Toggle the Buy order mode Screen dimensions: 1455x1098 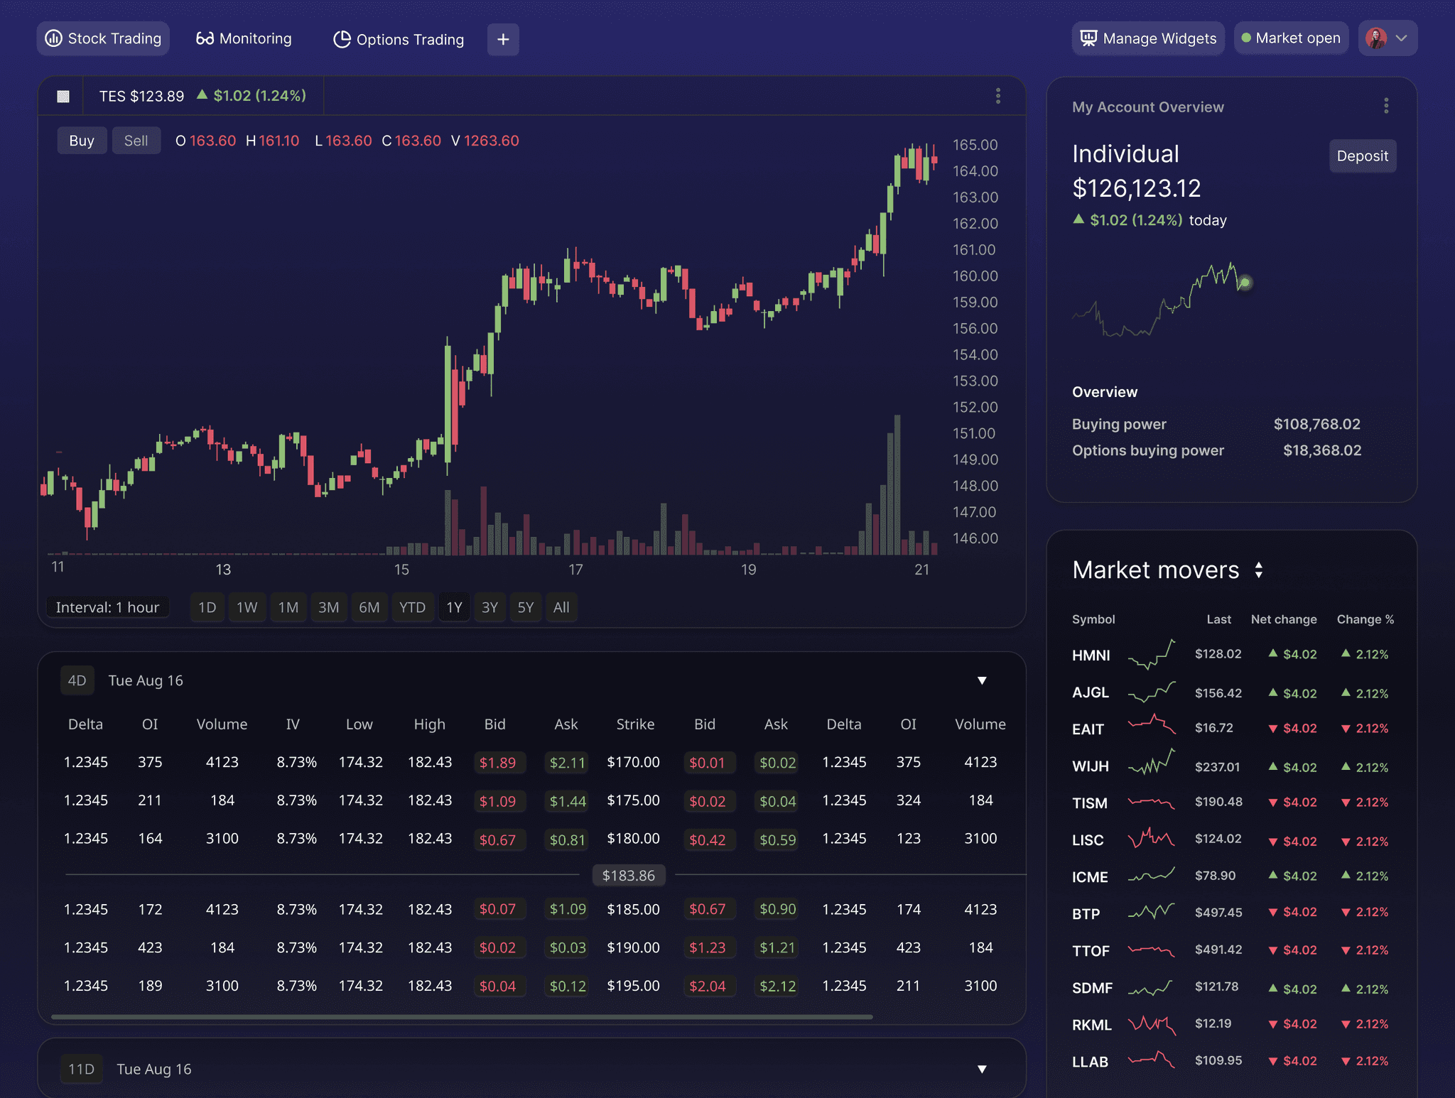(82, 141)
